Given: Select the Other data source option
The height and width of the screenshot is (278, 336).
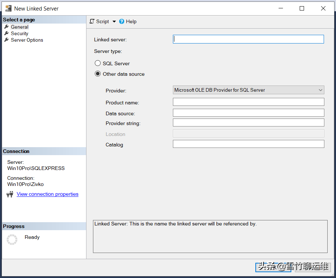Looking at the screenshot, I should [97, 74].
